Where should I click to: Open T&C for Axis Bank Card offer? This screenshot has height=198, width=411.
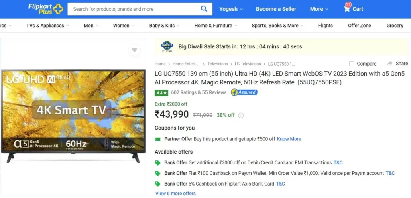(x=280, y=184)
